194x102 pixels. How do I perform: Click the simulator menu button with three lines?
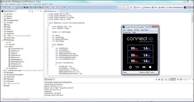tap(144, 67)
